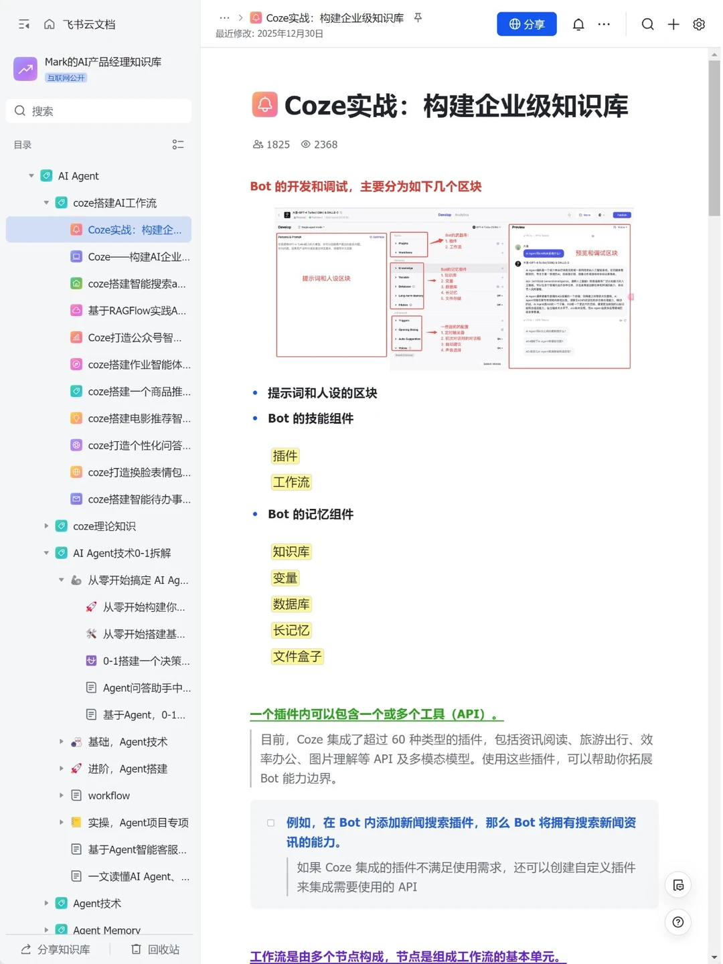Click the 分享知识库 share icon

point(26,949)
